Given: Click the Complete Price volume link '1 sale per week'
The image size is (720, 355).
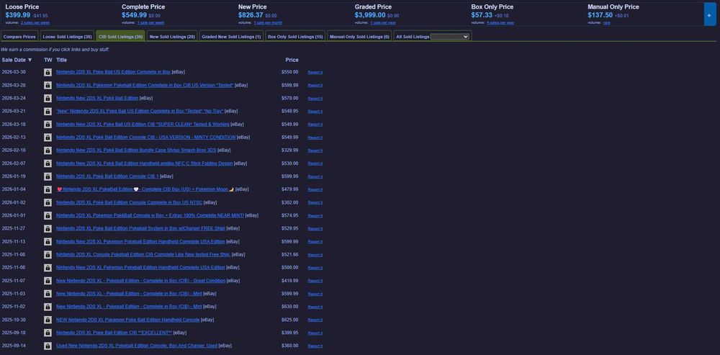Looking at the screenshot, I should coord(150,22).
